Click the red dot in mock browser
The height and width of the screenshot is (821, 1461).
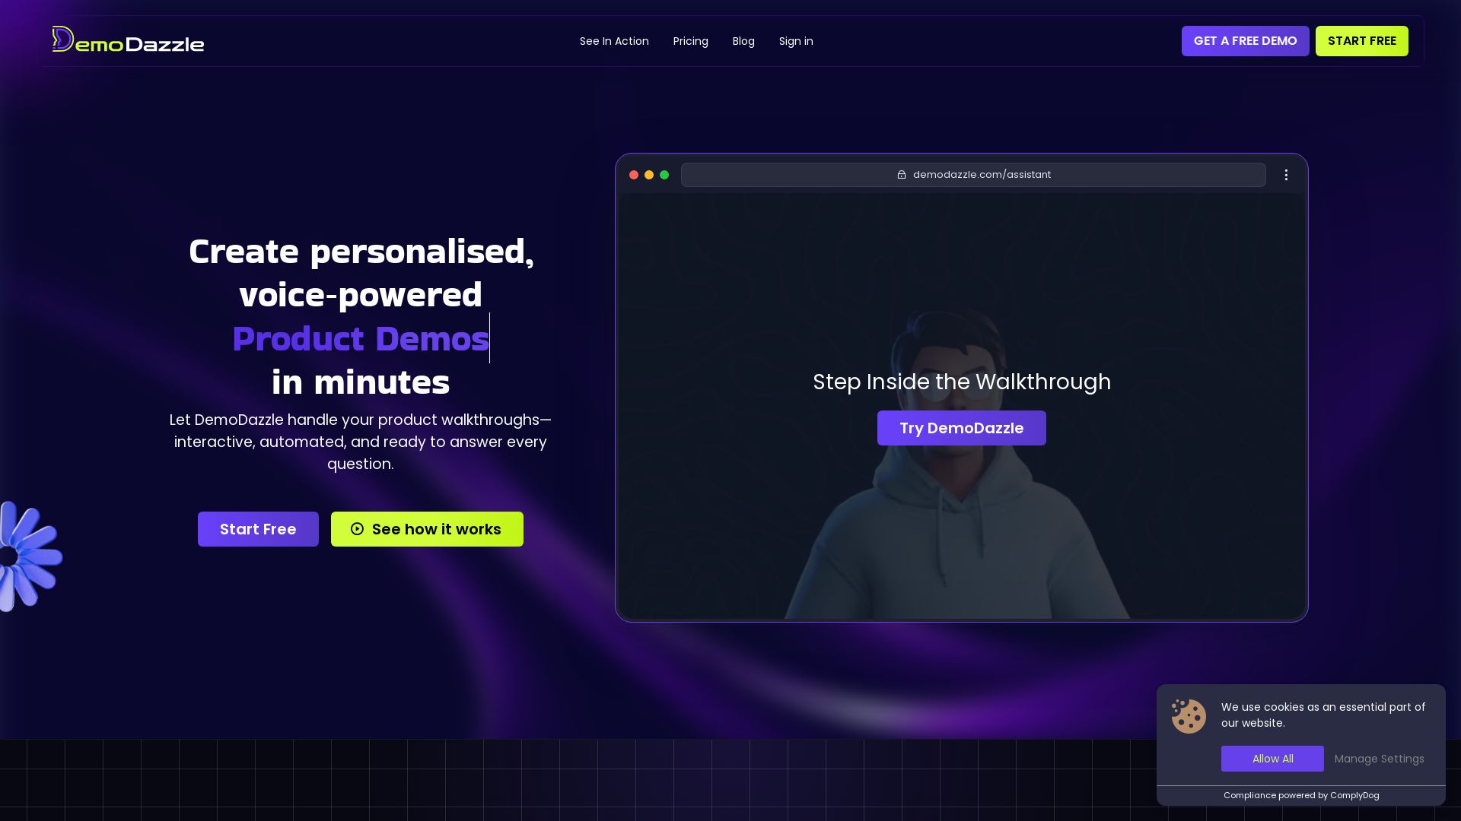click(634, 175)
